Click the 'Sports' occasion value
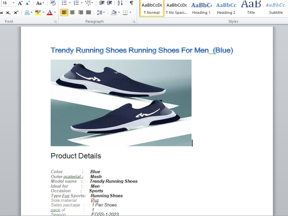 coord(96,191)
